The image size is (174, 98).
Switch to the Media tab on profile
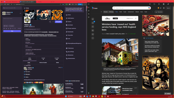(x=57, y=63)
